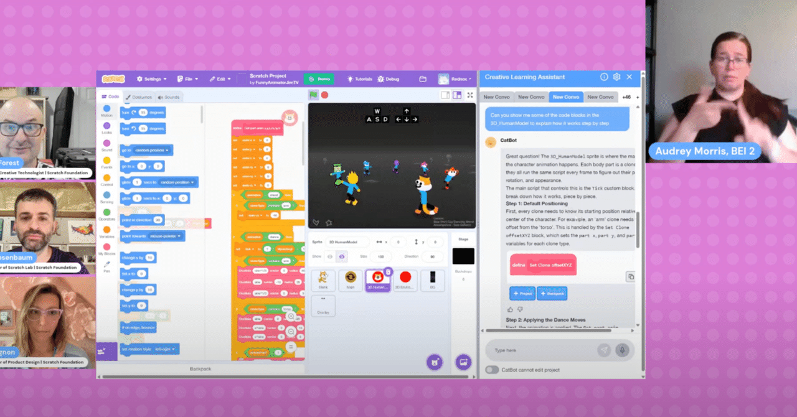This screenshot has height=417, width=797.
Task: Select the Main sprite thumbnail
Action: click(351, 280)
